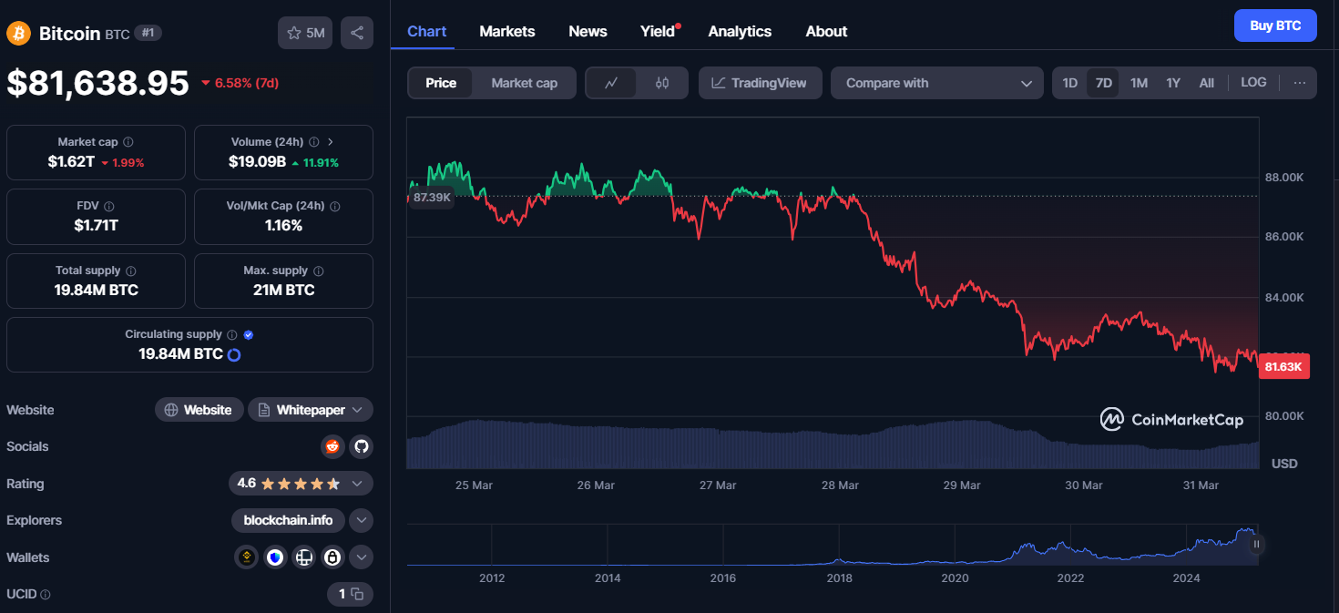The height and width of the screenshot is (613, 1339).
Task: Click the Max. supply info icon
Action: pos(319,271)
